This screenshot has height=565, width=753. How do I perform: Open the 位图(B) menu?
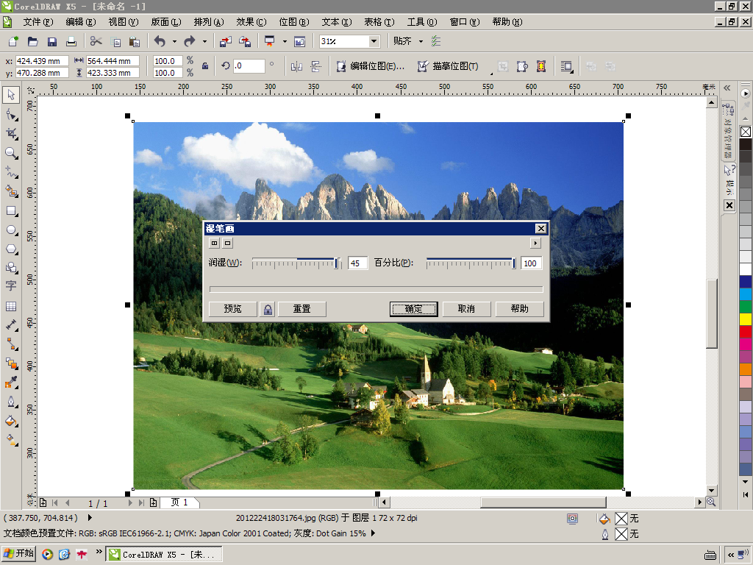[293, 22]
